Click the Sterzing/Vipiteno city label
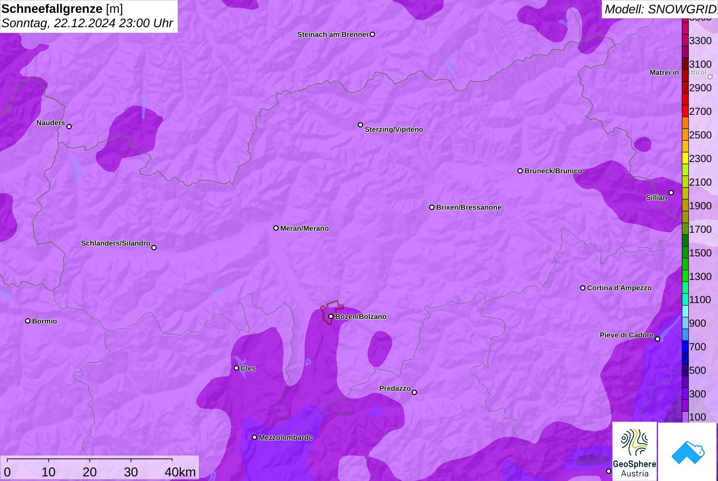Image resolution: width=718 pixels, height=481 pixels. [394, 129]
